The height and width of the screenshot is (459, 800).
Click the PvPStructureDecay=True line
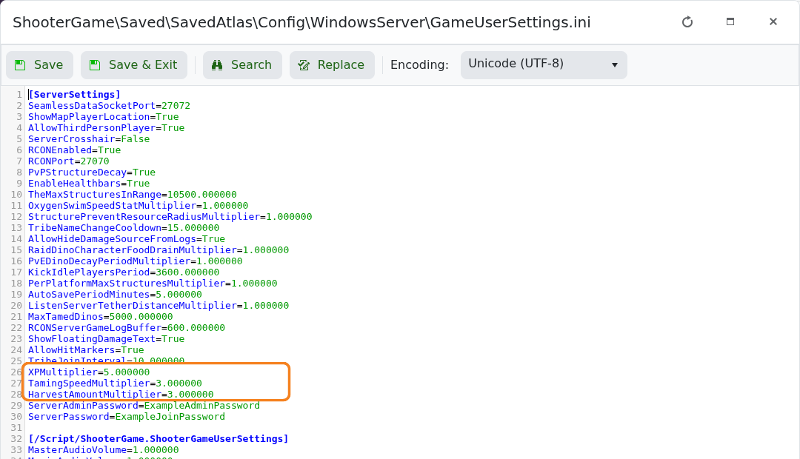coord(92,172)
